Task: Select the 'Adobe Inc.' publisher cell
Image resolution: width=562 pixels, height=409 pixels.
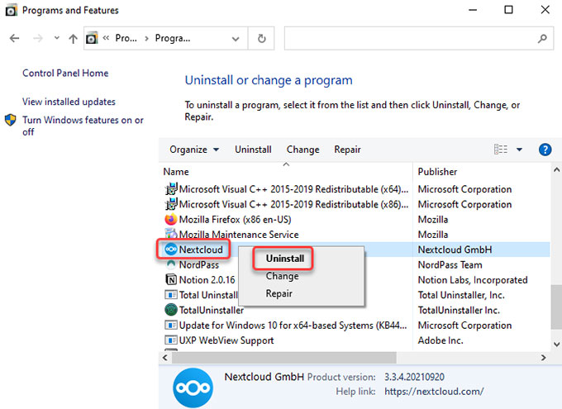Action: [x=441, y=340]
